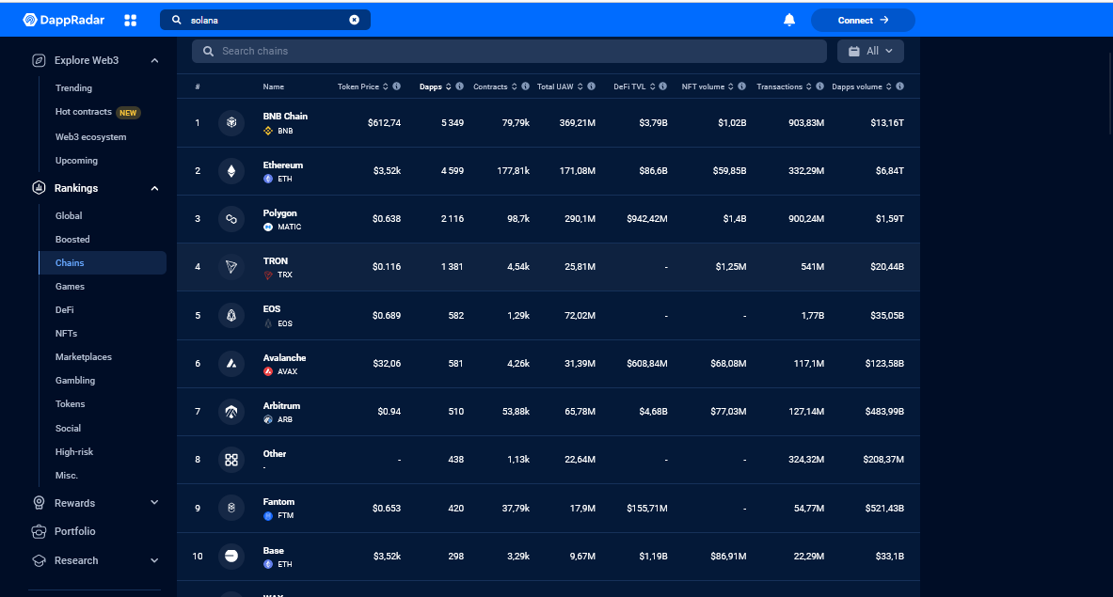Sort table by Dapps column

click(435, 86)
